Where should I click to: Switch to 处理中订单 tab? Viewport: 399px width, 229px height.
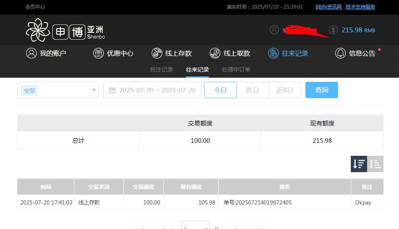(236, 70)
